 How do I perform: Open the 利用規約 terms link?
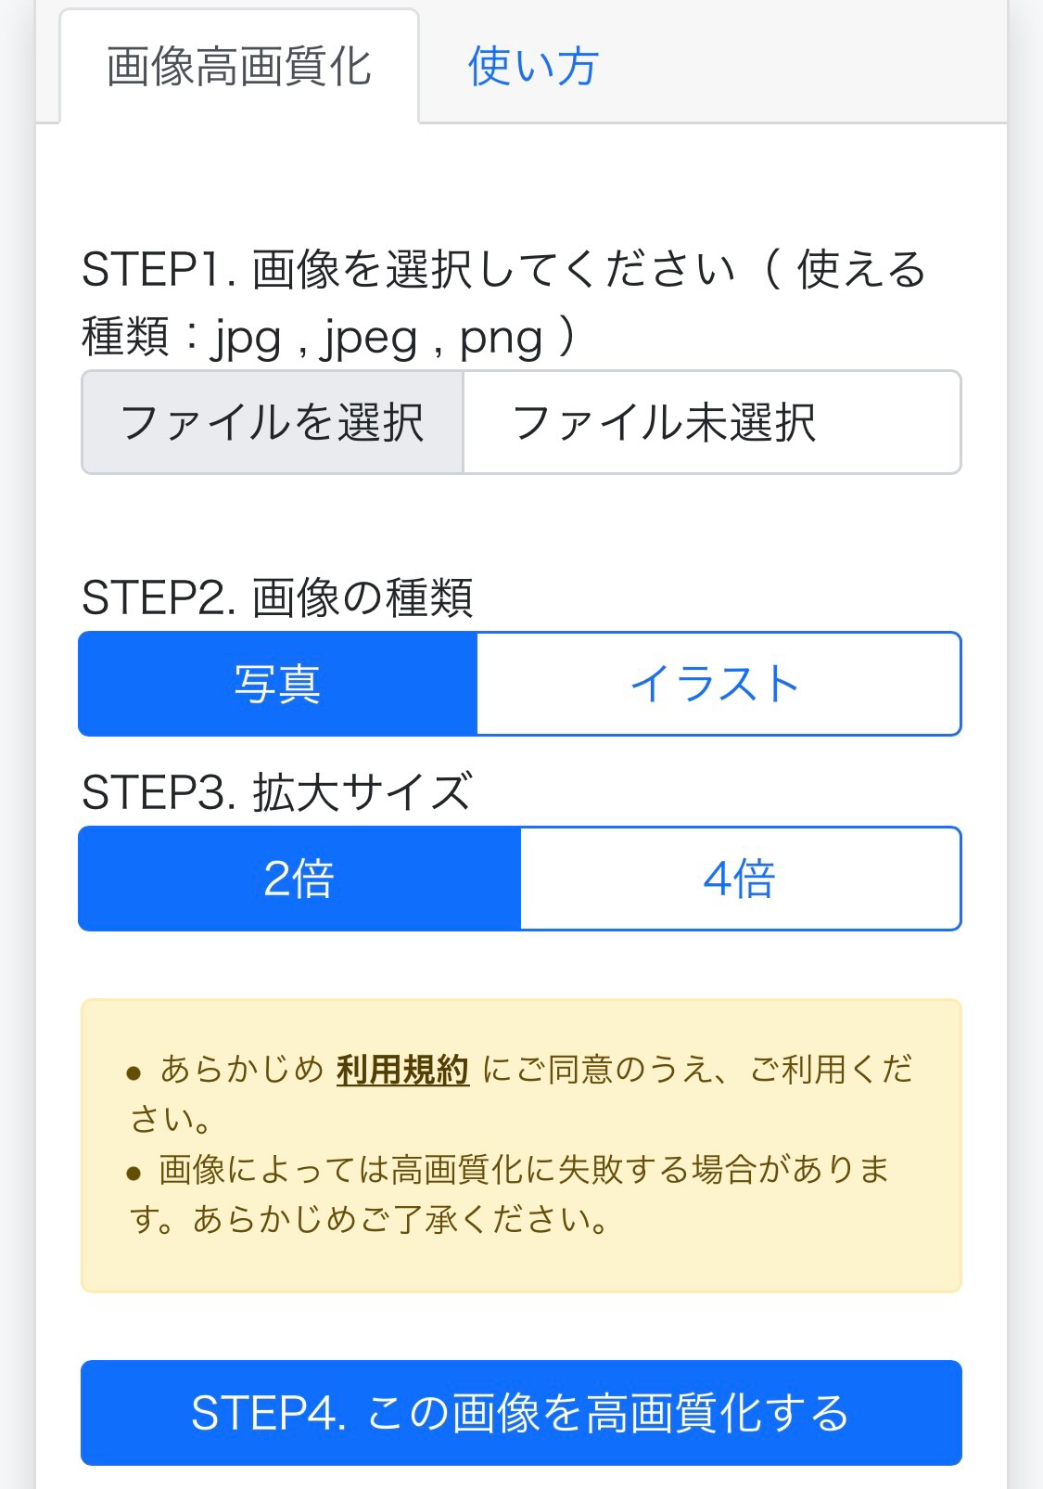tap(402, 1070)
